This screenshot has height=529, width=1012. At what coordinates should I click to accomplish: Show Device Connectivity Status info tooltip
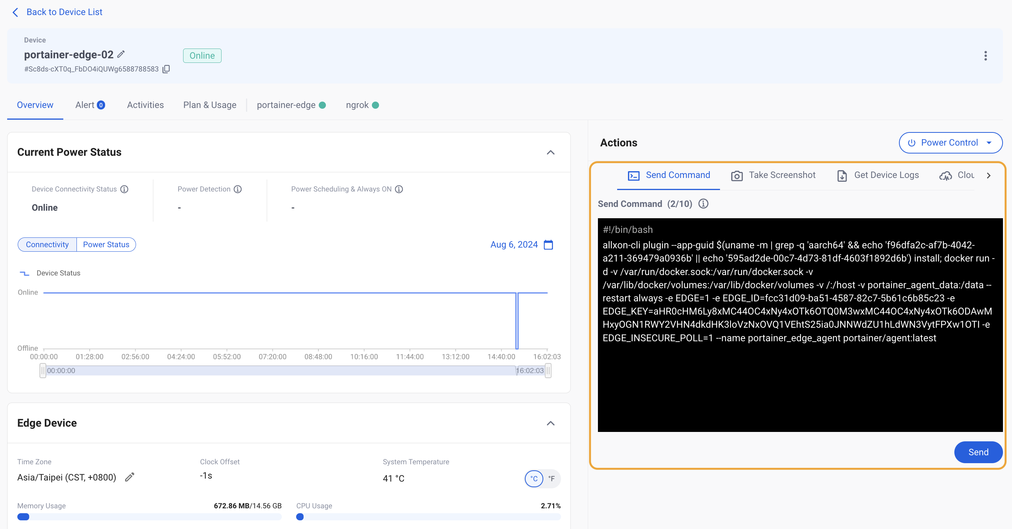click(x=124, y=189)
